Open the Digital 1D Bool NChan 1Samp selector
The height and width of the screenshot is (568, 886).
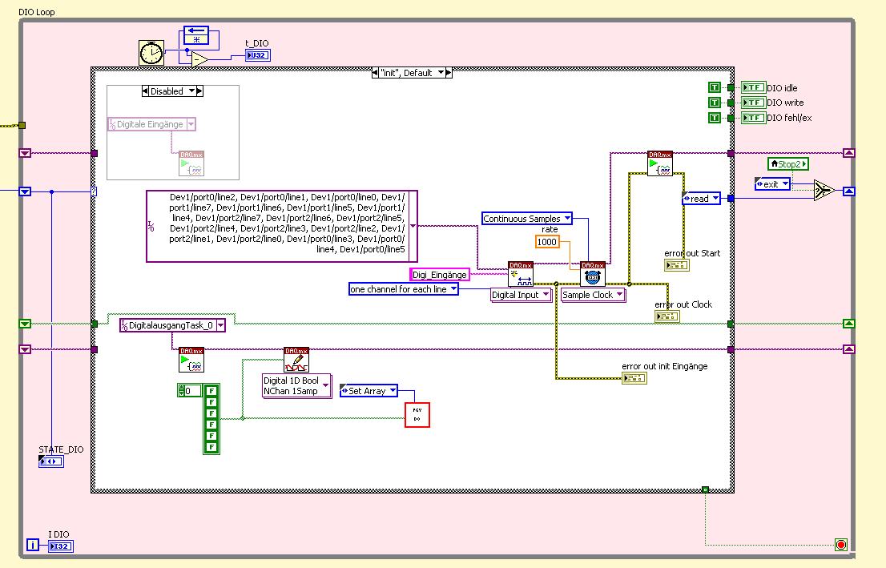[325, 385]
